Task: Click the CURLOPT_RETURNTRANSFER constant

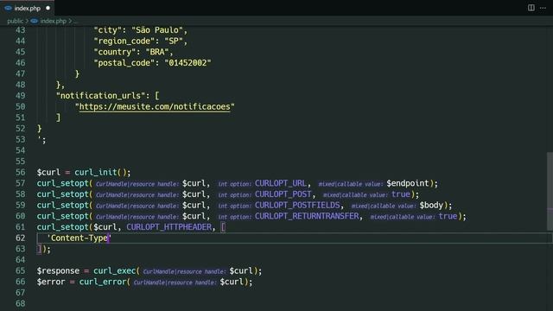Action: pos(307,216)
